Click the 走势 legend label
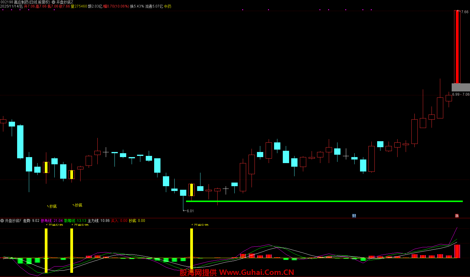The width and height of the screenshot is (470, 277). pos(27,221)
